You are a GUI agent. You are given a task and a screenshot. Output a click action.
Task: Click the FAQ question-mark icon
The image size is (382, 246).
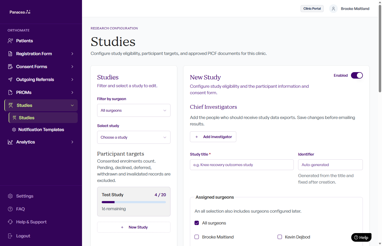10,209
